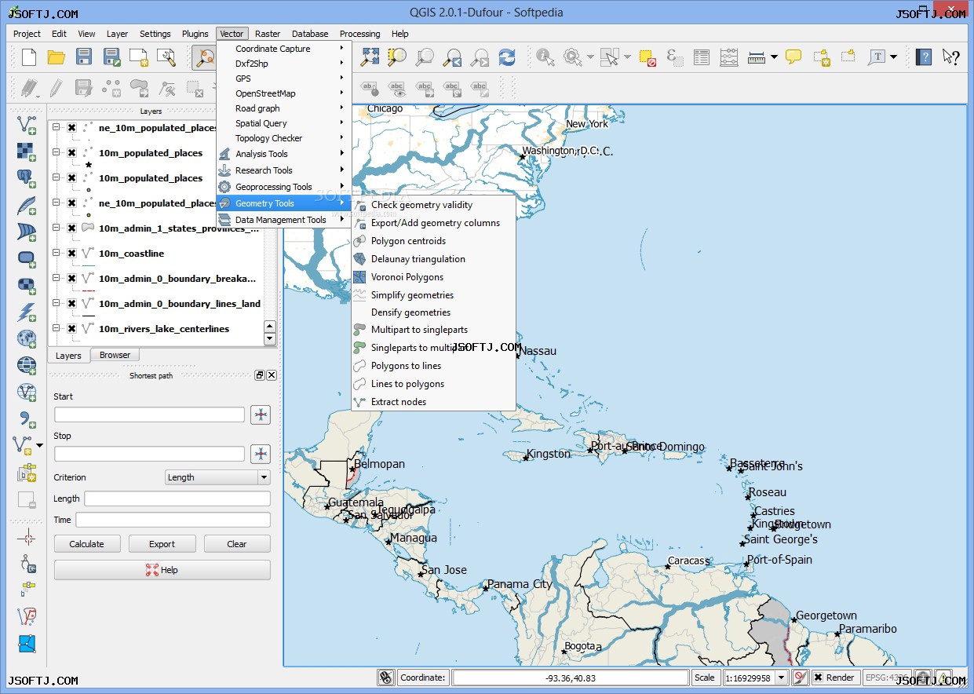The image size is (974, 694).
Task: Click the New Project icon
Action: click(29, 57)
